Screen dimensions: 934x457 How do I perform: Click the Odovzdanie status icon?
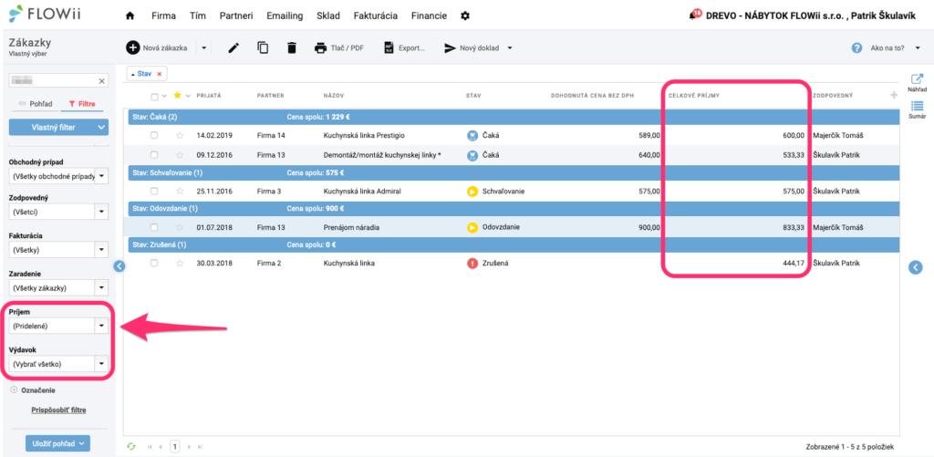(472, 227)
